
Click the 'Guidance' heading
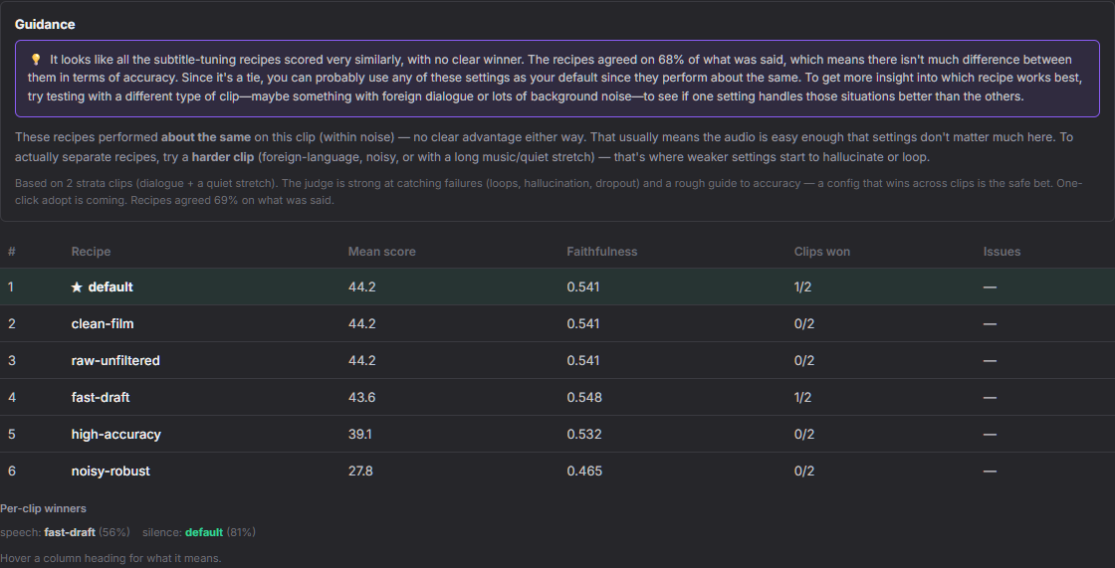tap(45, 24)
